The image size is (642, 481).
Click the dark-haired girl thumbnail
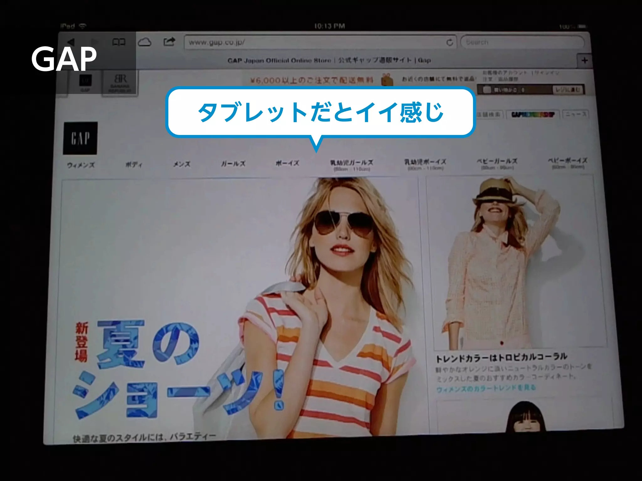point(527,417)
